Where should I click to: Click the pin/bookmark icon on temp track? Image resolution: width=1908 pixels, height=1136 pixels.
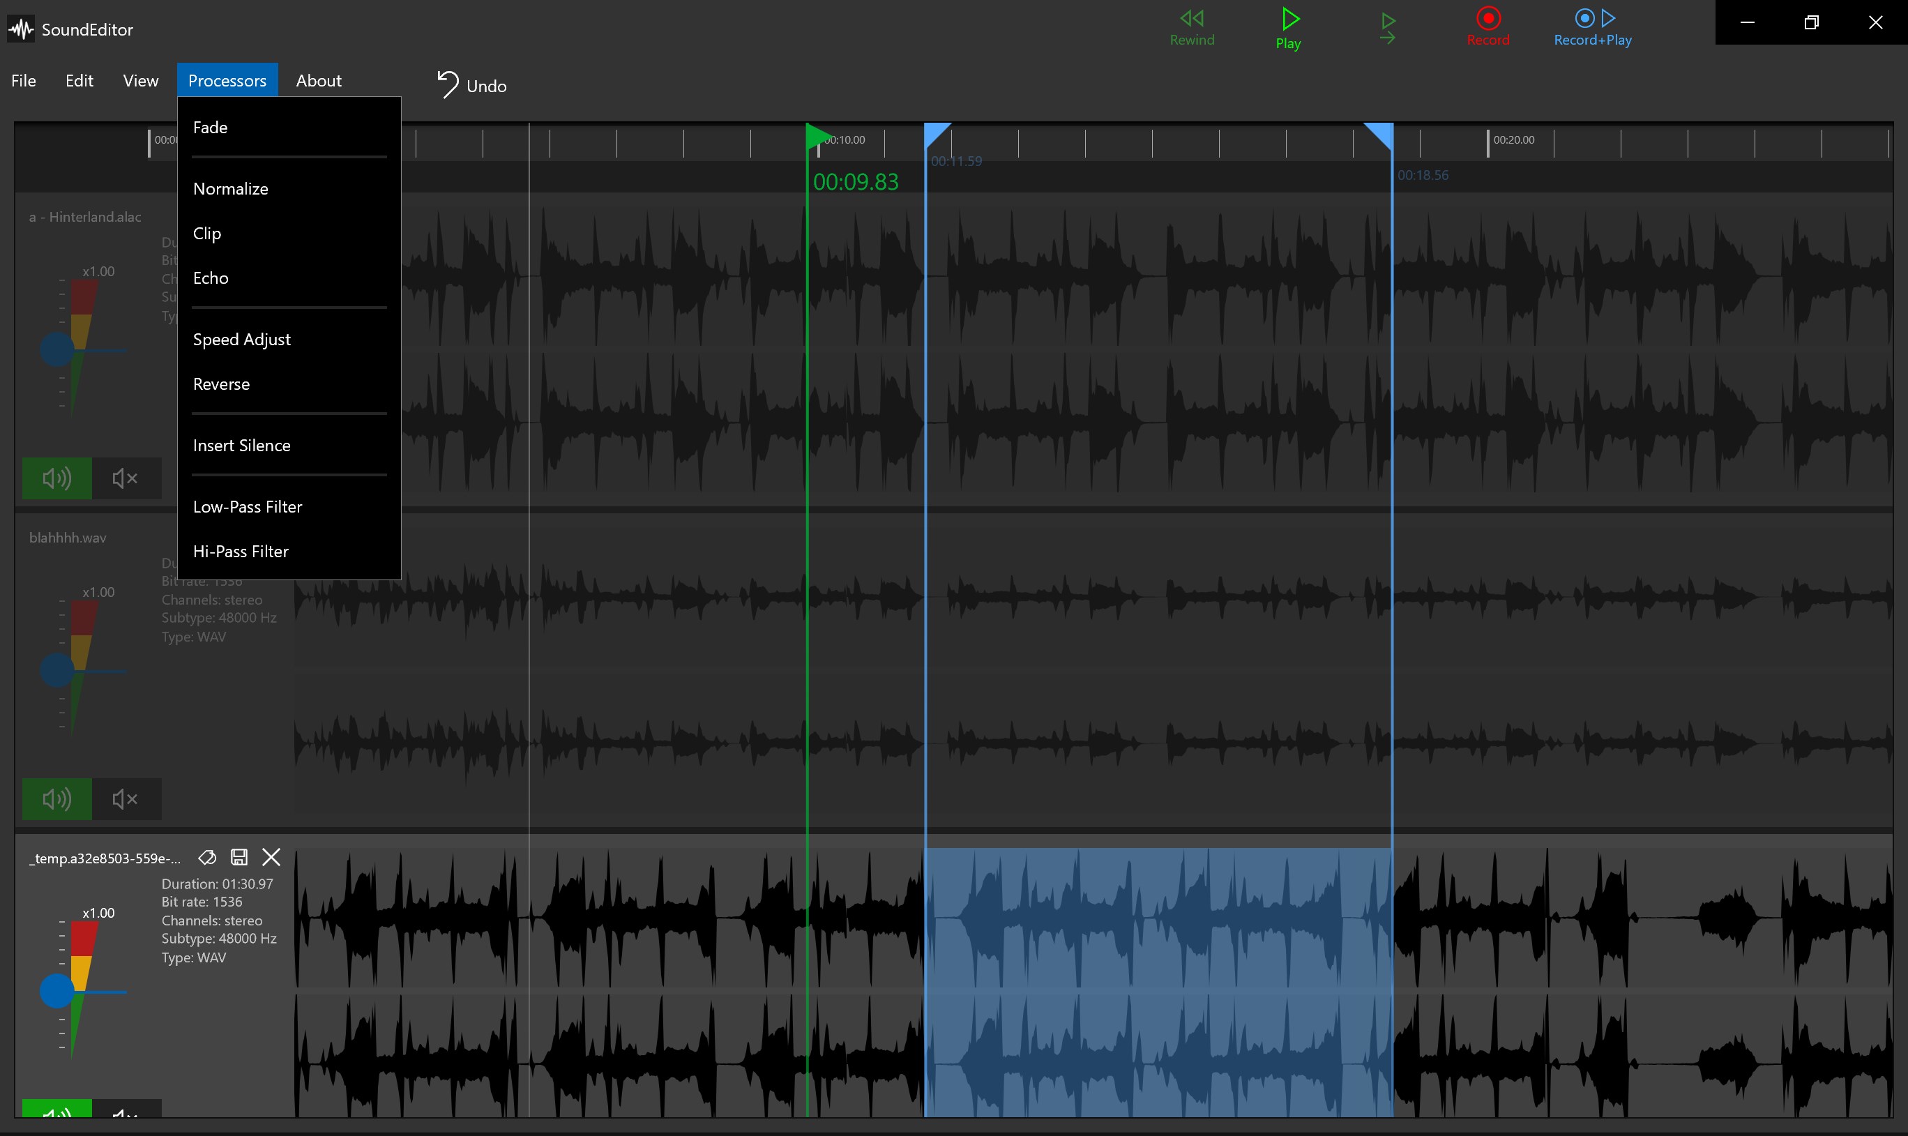(x=209, y=856)
